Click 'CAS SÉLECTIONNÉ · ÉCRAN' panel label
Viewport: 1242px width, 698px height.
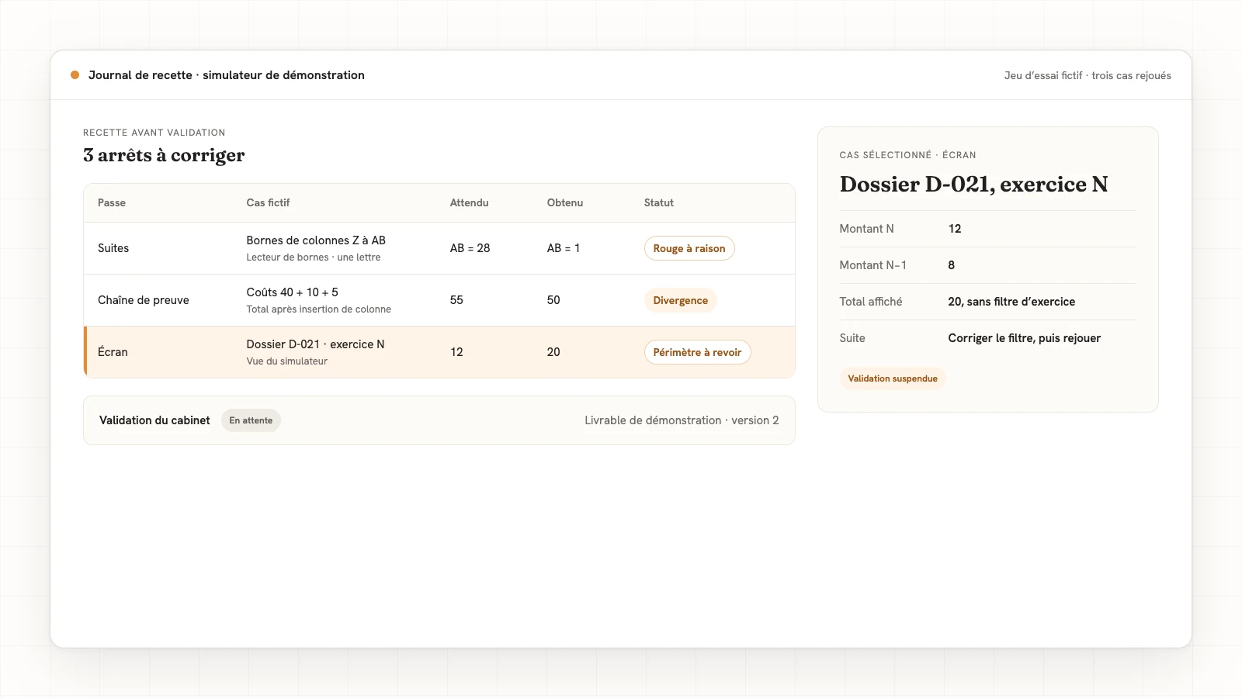point(907,155)
